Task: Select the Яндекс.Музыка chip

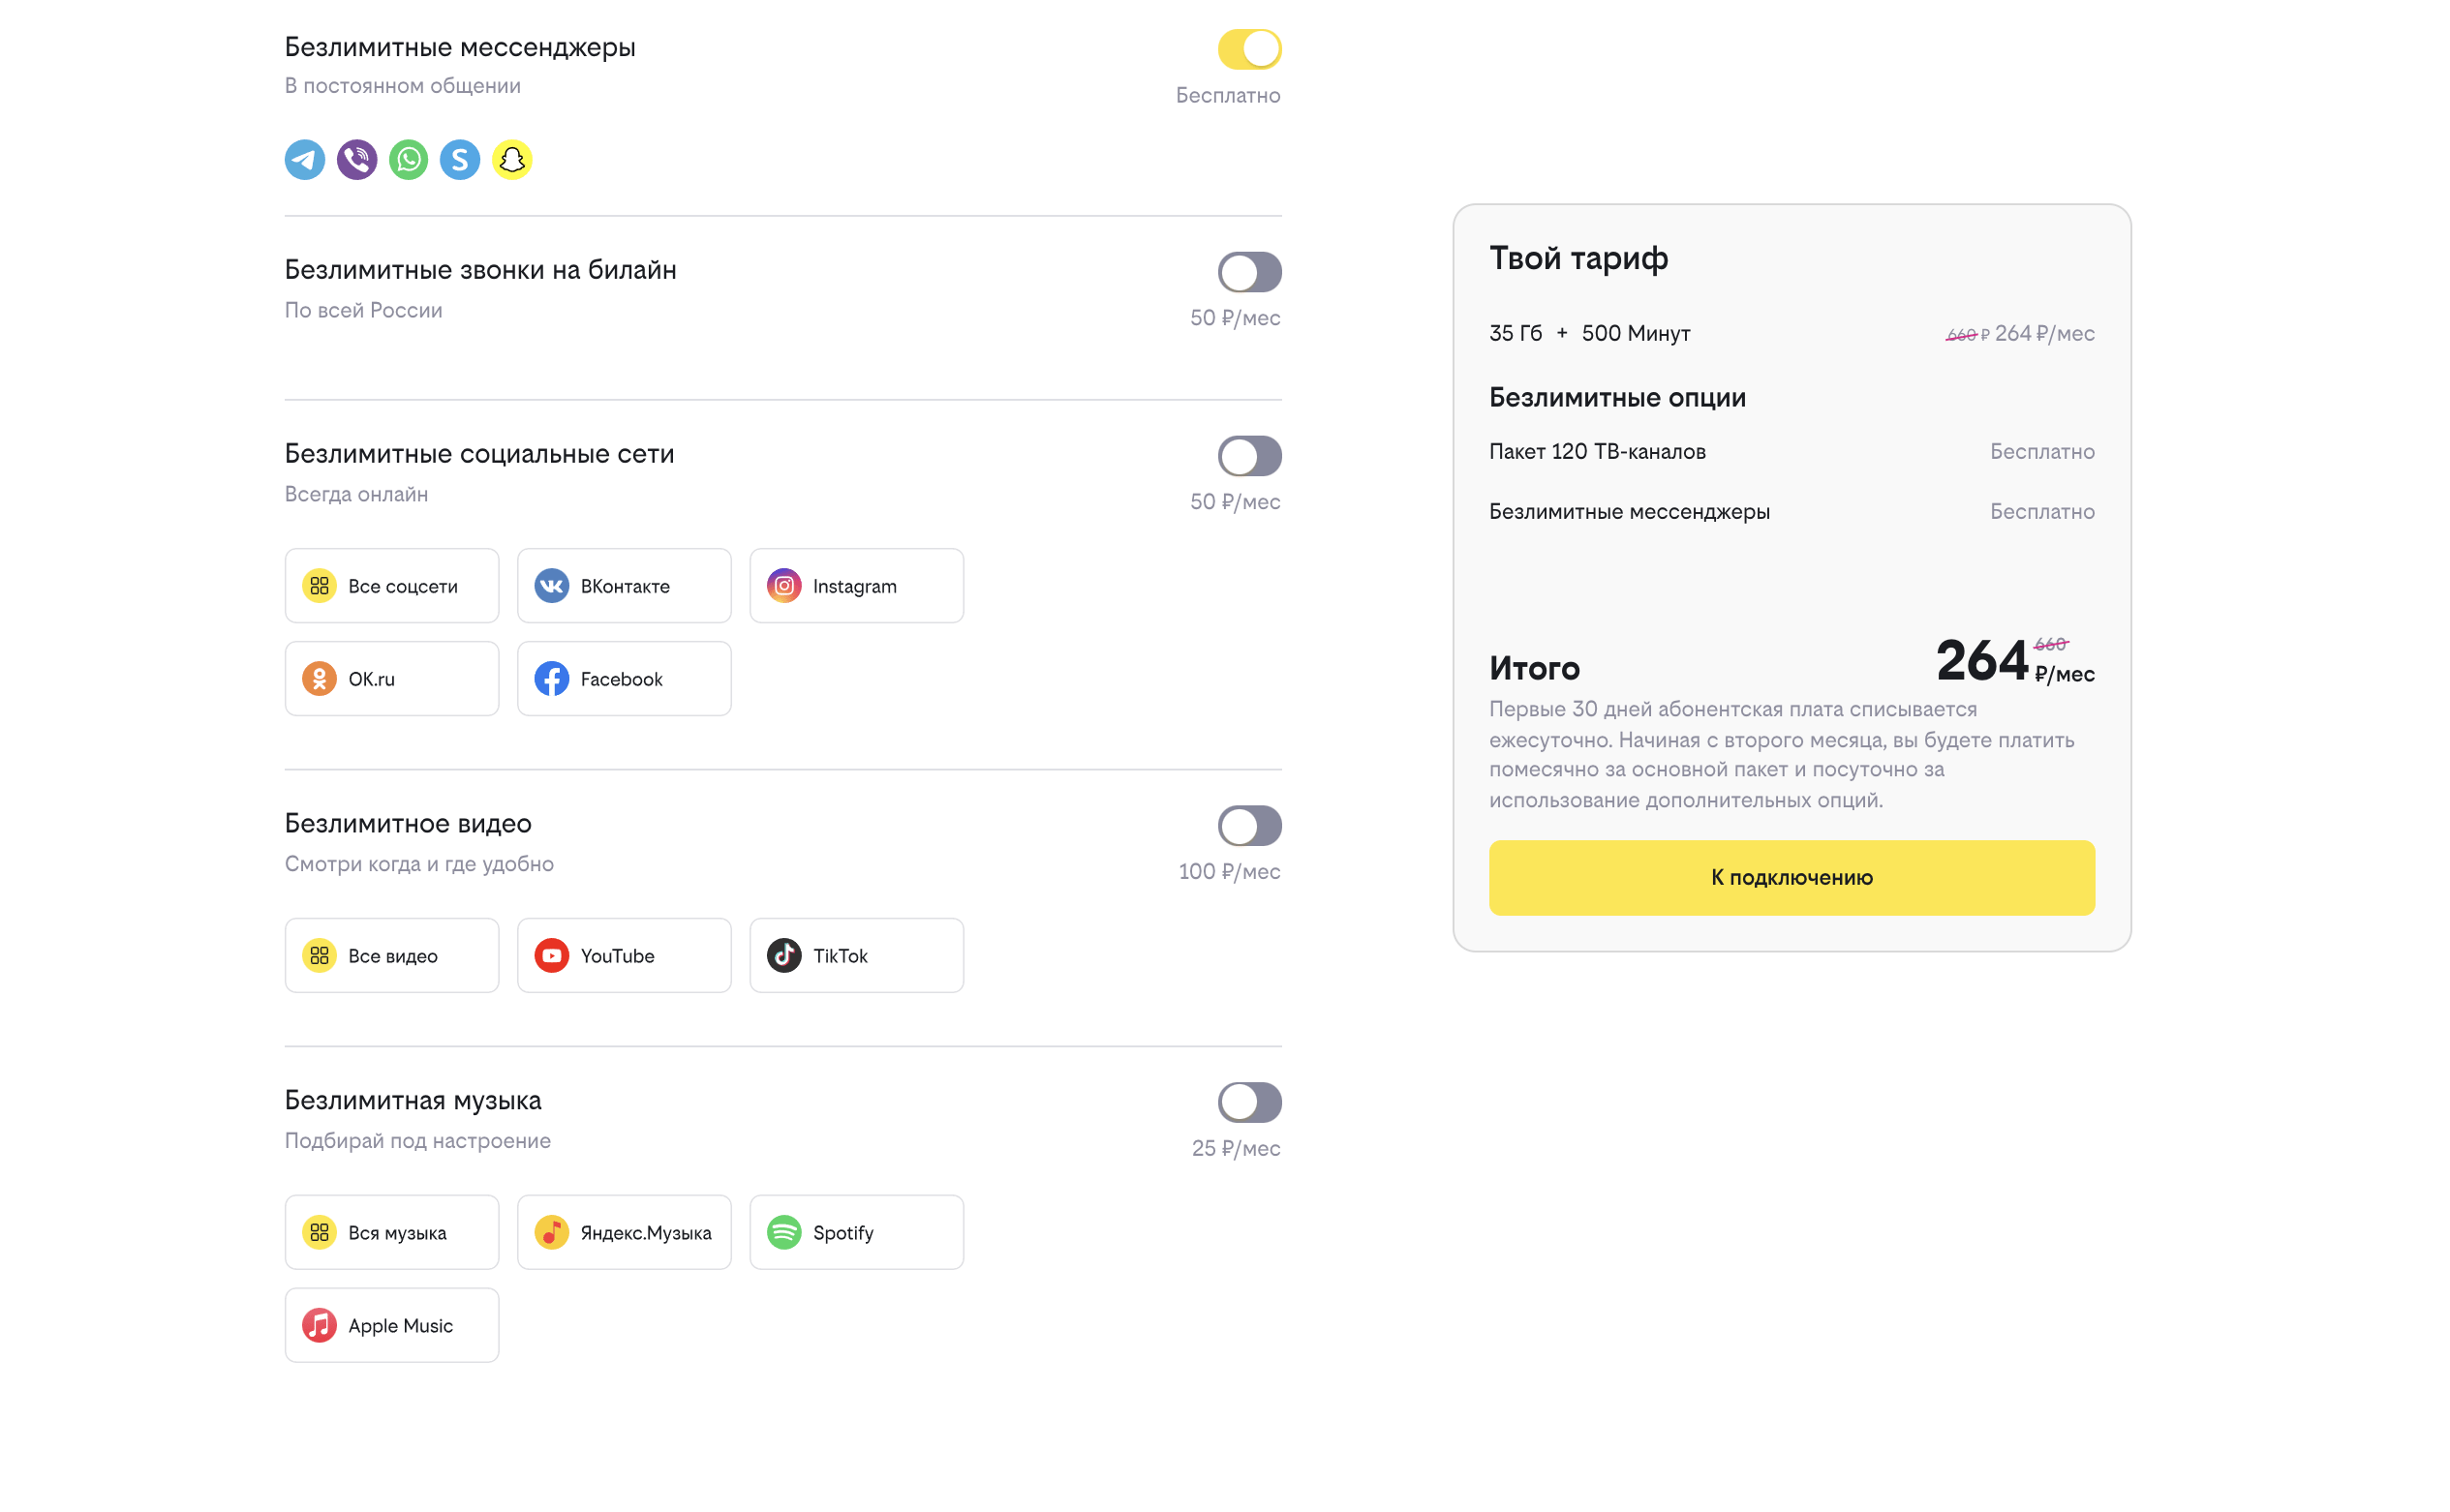Action: click(x=624, y=1233)
